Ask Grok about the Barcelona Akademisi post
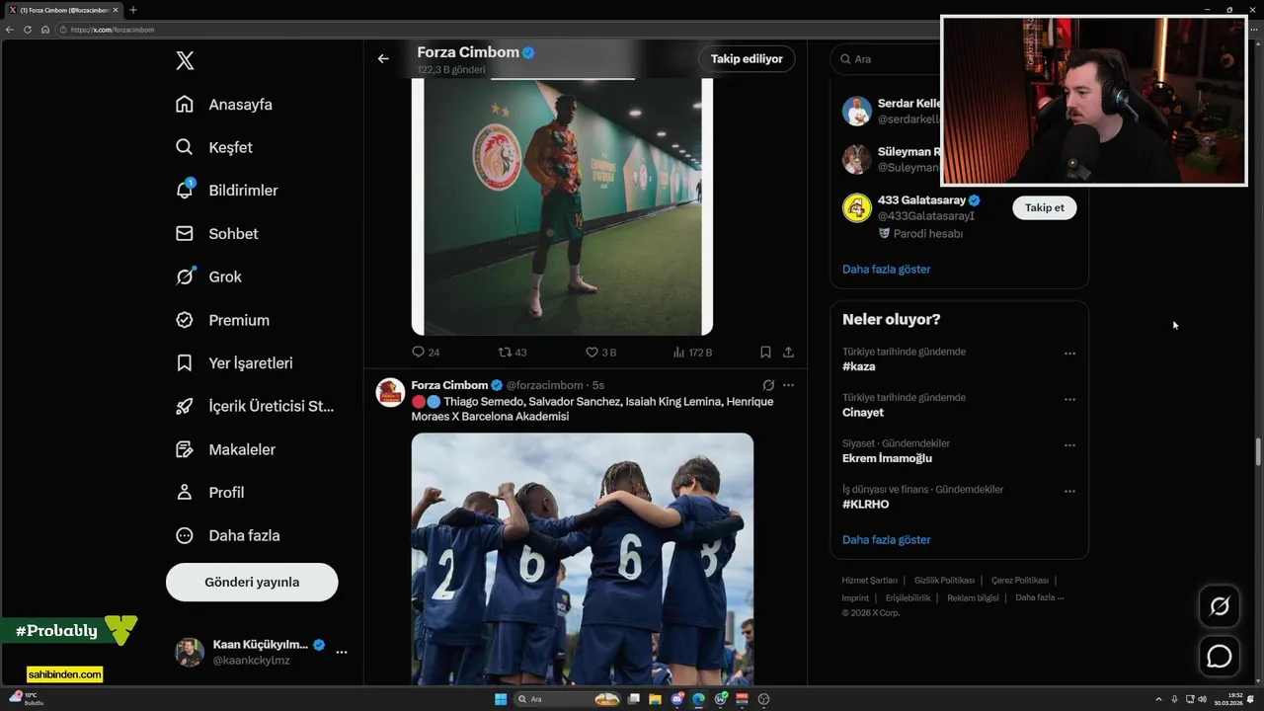The height and width of the screenshot is (711, 1264). pyautogui.click(x=768, y=385)
